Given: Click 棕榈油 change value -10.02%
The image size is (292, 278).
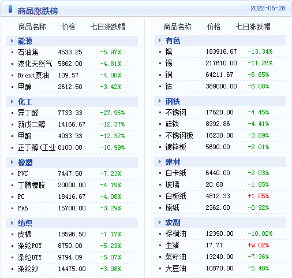Looking at the screenshot, I should (260, 233).
